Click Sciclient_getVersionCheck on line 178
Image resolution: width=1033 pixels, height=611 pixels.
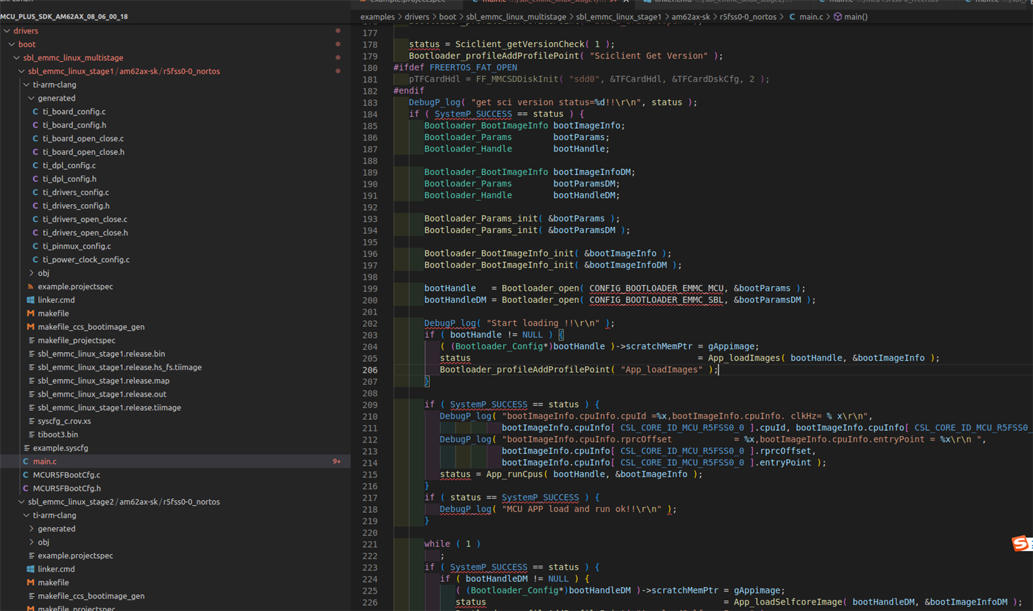520,45
